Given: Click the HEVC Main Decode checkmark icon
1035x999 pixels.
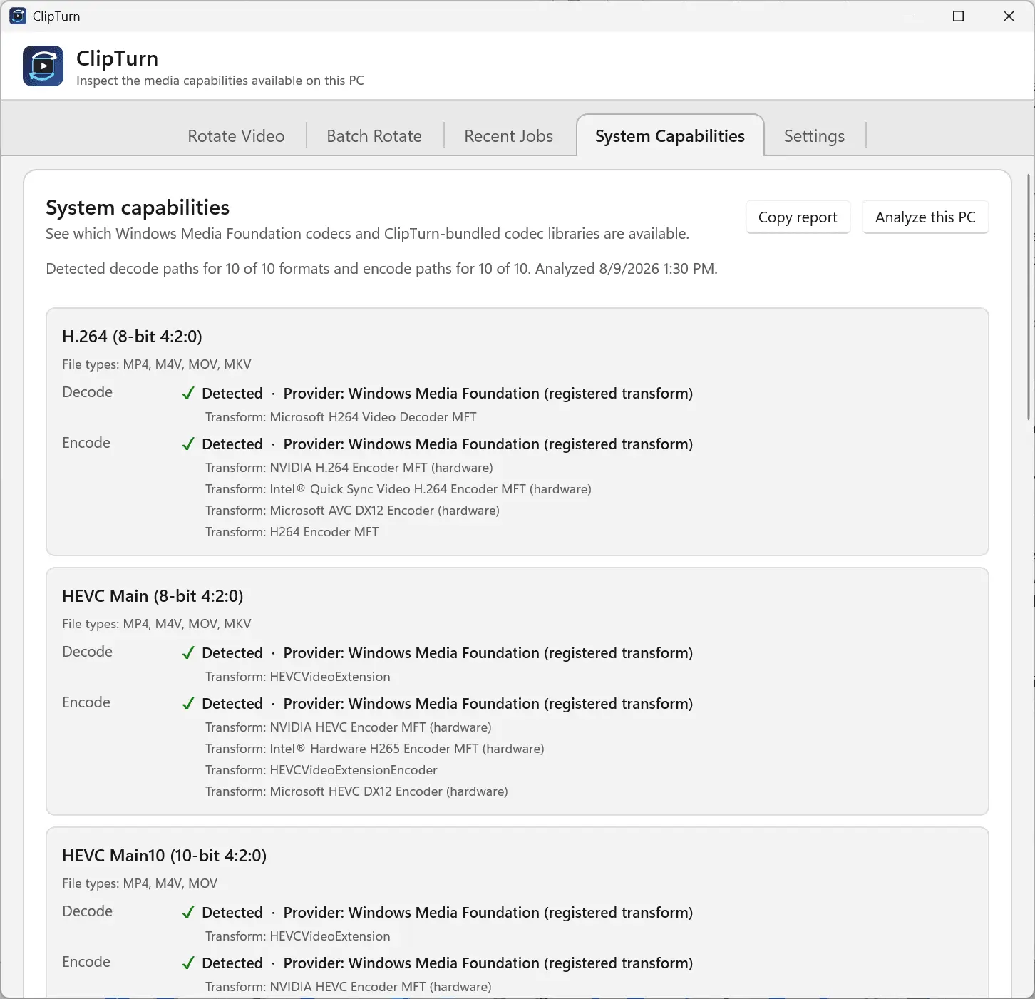Looking at the screenshot, I should [188, 653].
